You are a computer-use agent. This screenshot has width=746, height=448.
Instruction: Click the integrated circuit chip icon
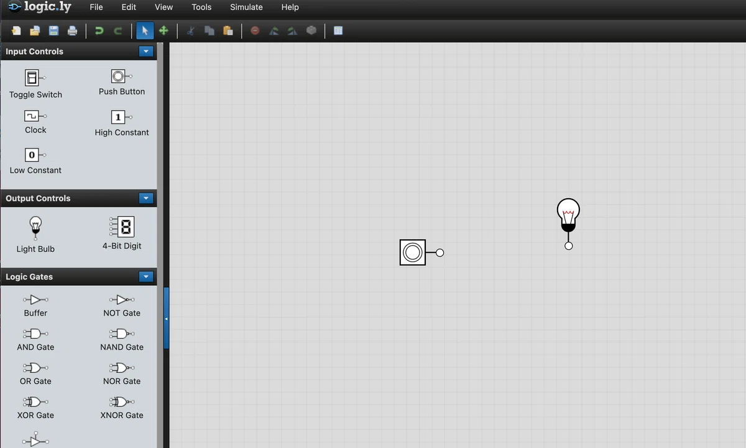tap(311, 30)
